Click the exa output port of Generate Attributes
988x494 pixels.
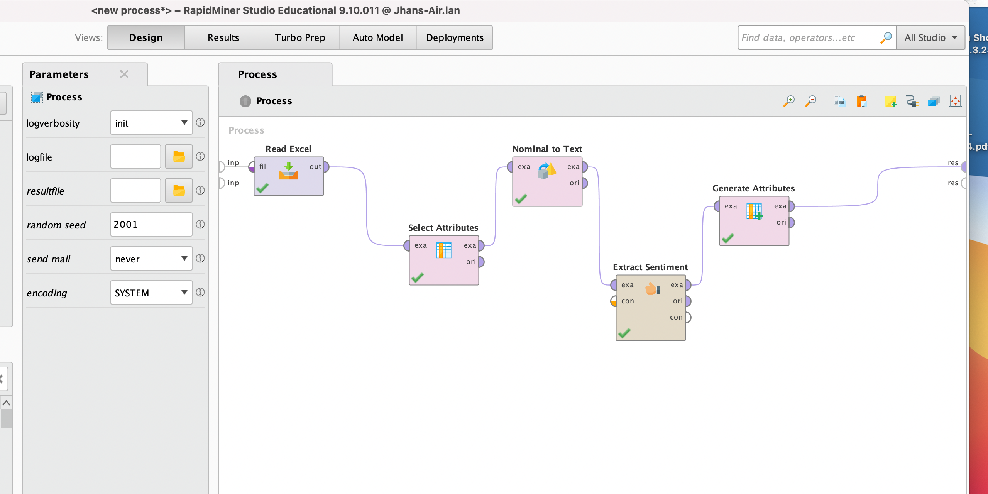(792, 206)
